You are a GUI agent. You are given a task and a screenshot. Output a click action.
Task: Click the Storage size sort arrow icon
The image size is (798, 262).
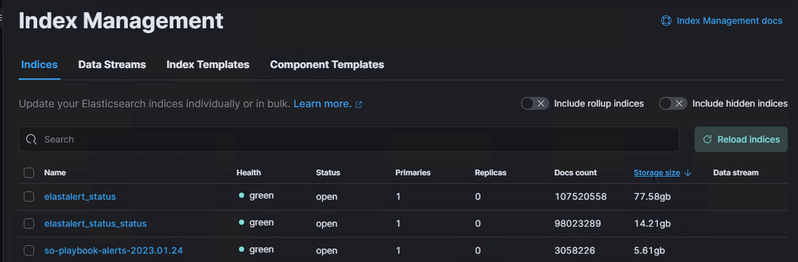tap(688, 173)
